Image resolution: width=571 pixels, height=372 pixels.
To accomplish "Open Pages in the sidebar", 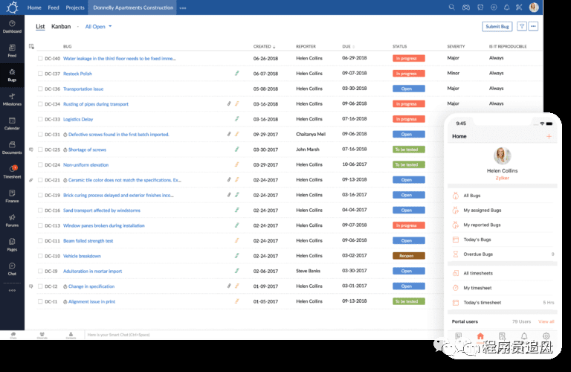I will 12,245.
